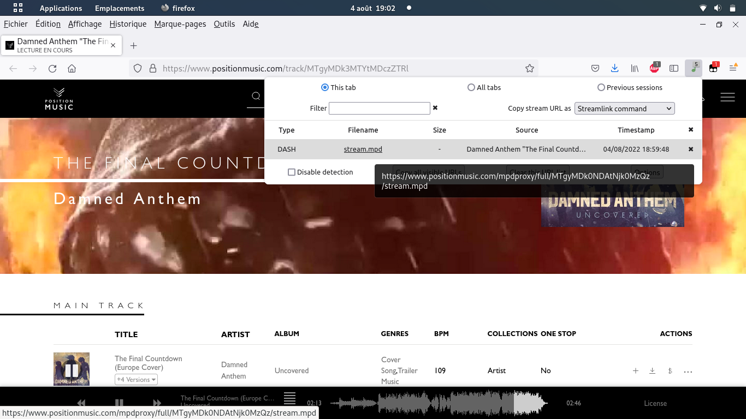This screenshot has height=419, width=746.
Task: Clear the filter text with the X
Action: tap(435, 108)
